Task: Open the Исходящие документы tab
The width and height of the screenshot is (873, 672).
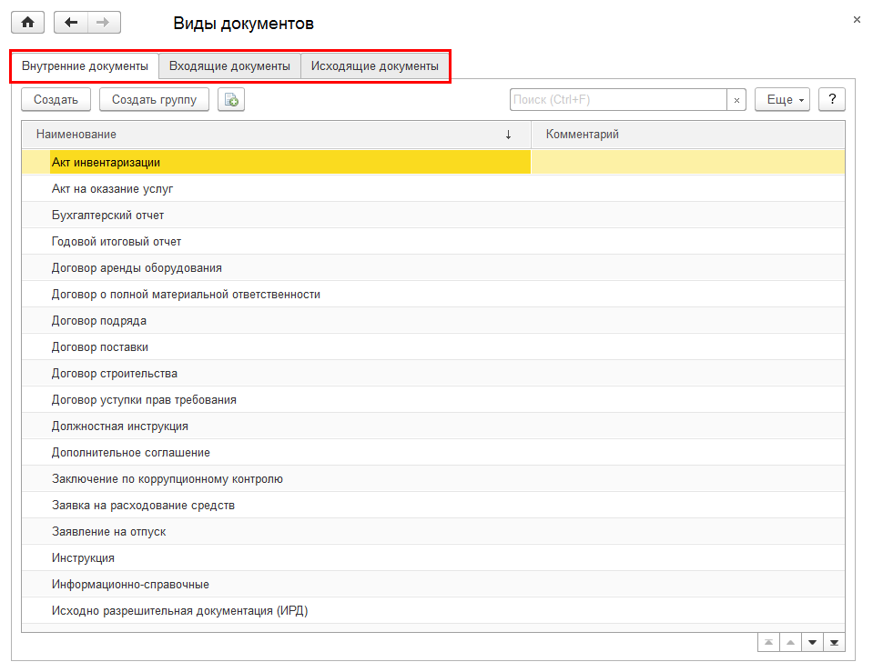Action: click(x=375, y=65)
